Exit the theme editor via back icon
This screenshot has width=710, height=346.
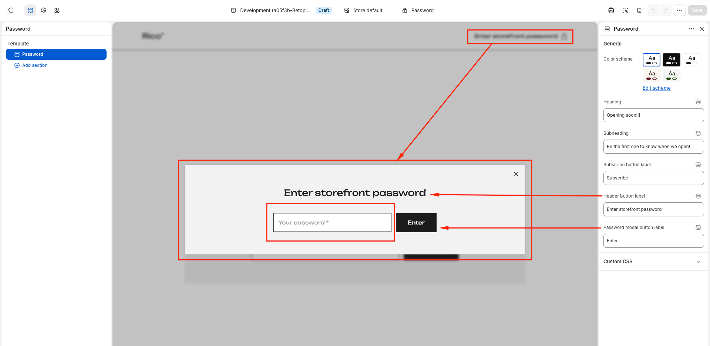pos(10,10)
